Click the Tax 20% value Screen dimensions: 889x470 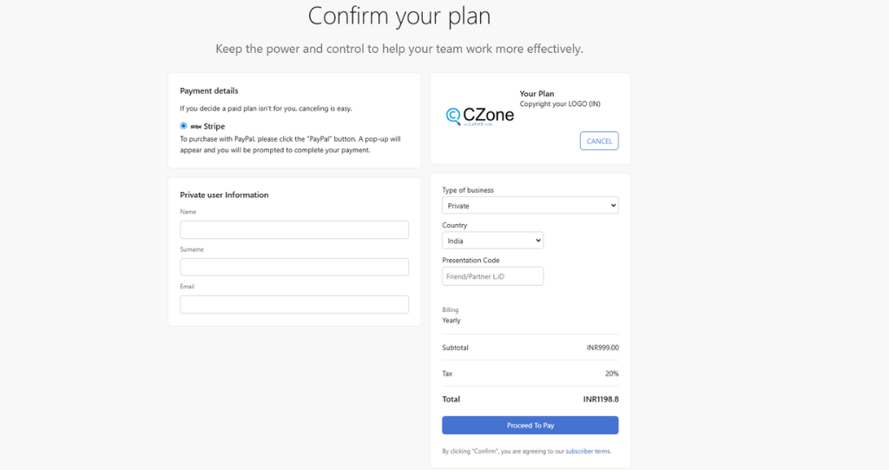[x=611, y=374]
